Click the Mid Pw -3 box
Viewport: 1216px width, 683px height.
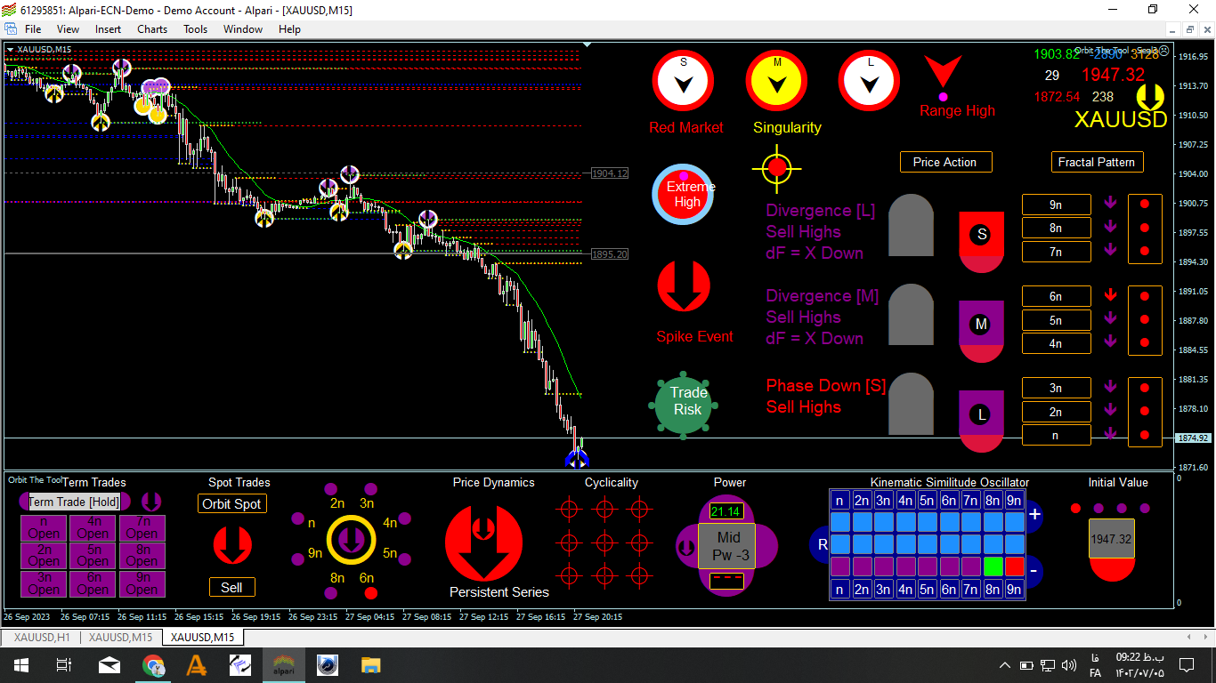click(x=728, y=546)
